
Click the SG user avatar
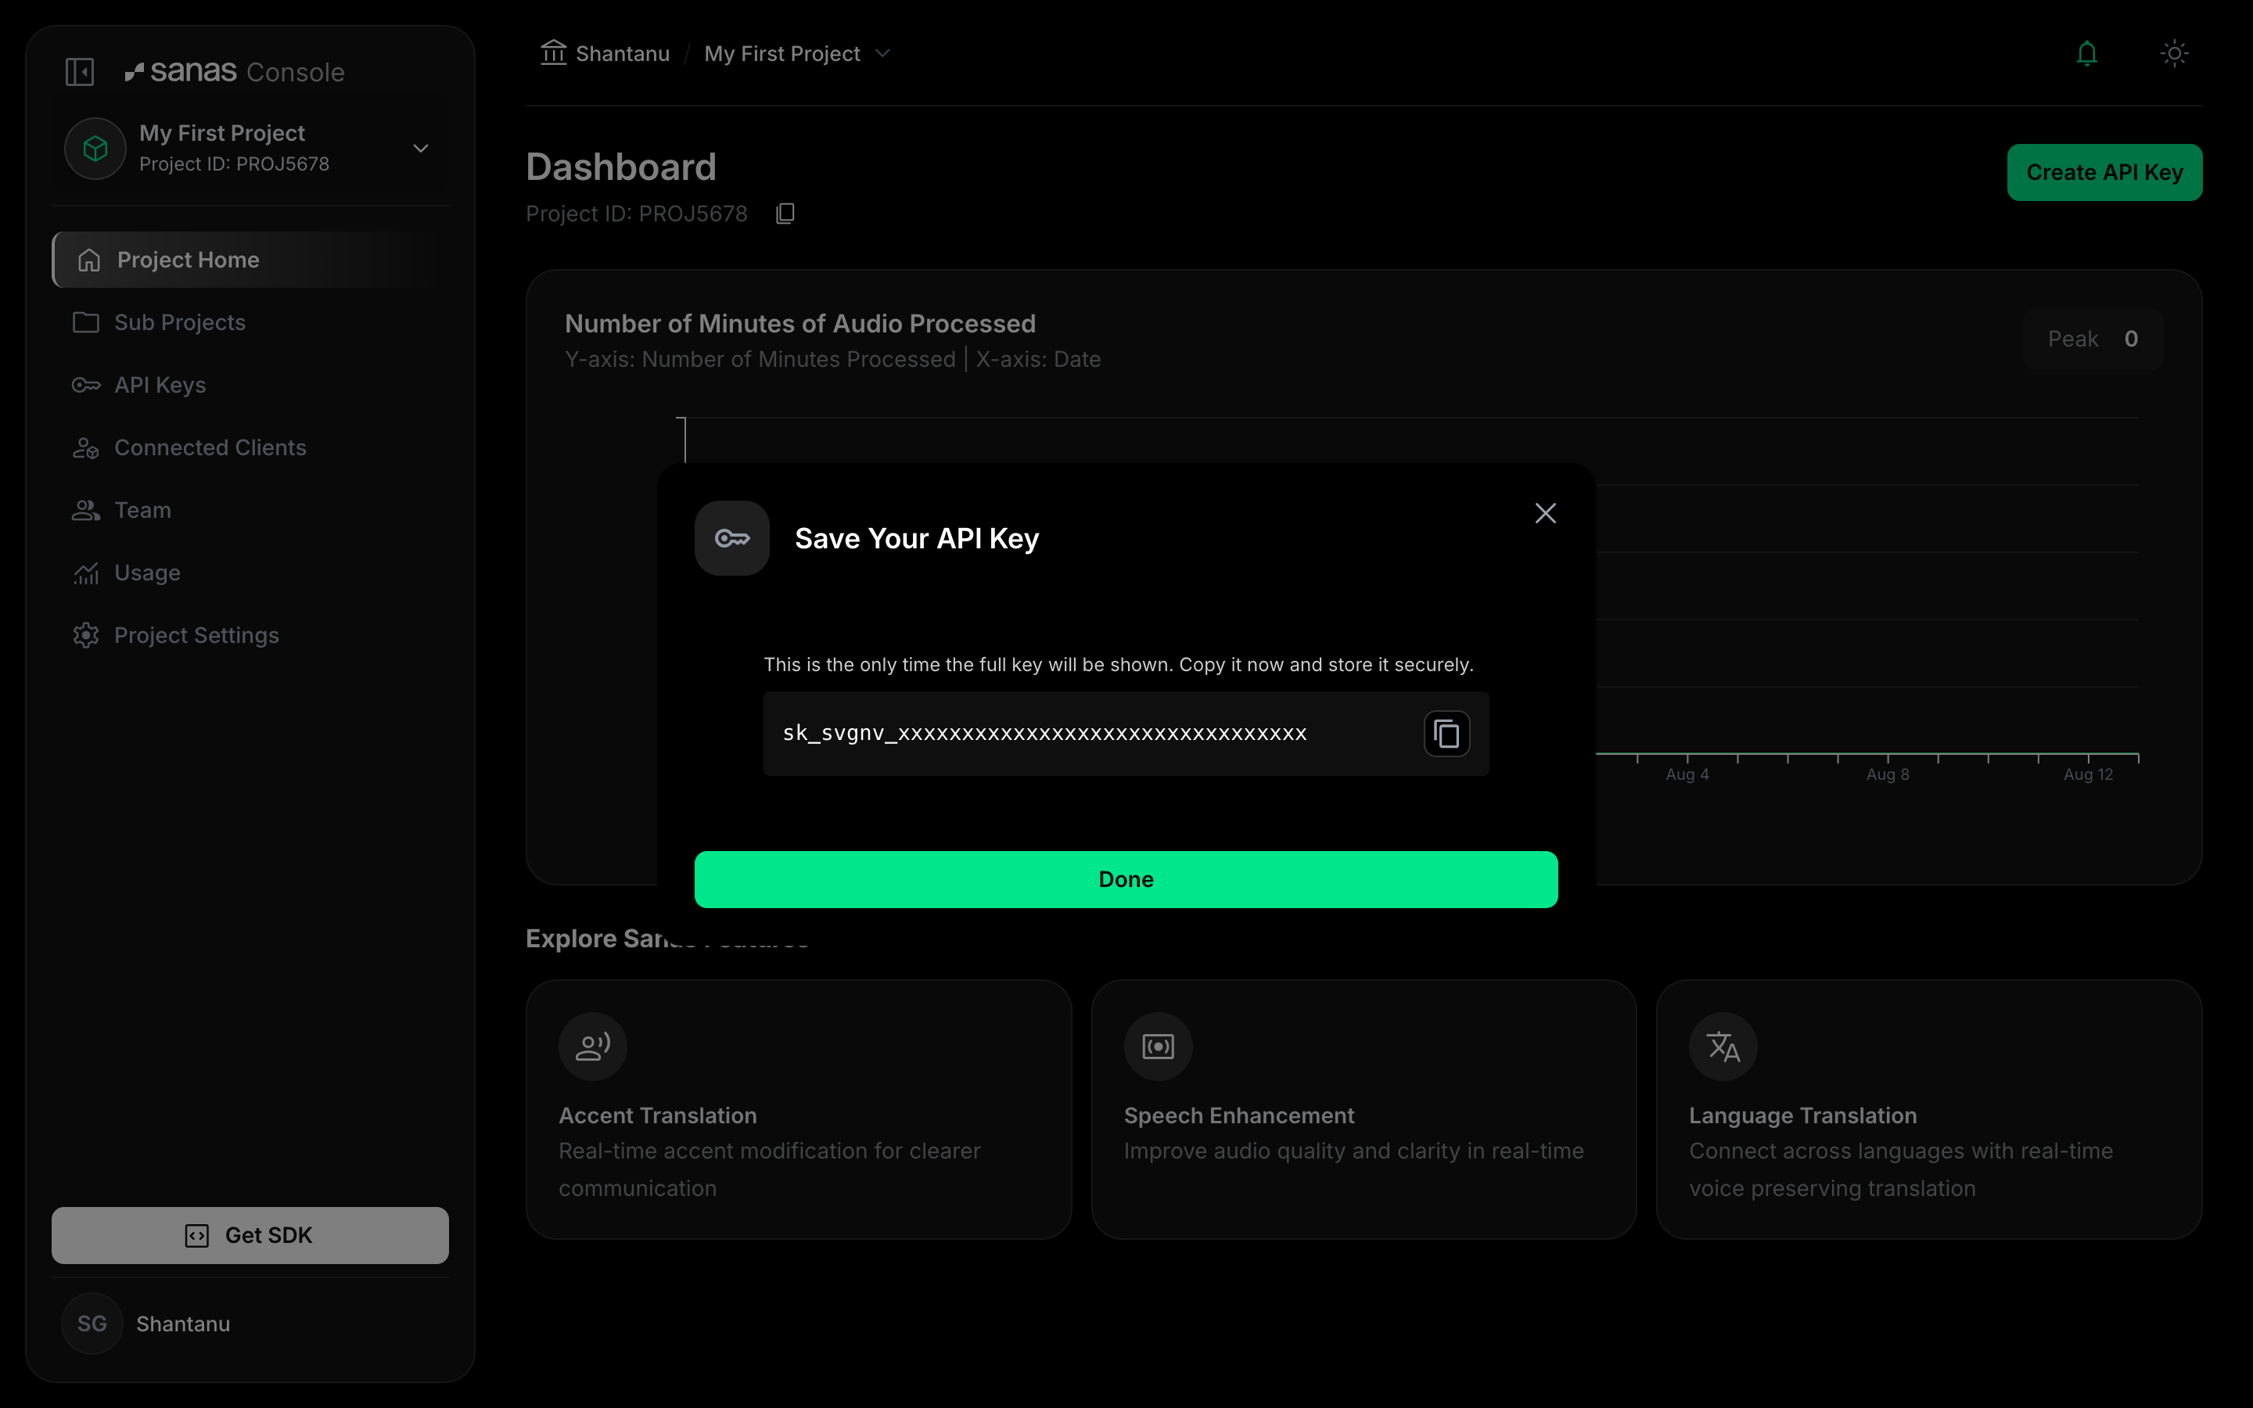[92, 1324]
